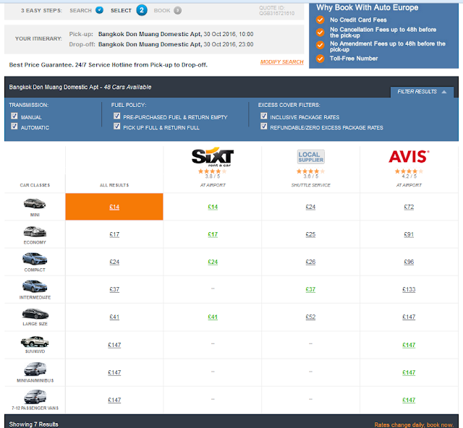This screenshot has height=428, width=463.
Task: Toggle Refundable/Zero Excess Package Rates checkbox
Action: [x=263, y=127]
